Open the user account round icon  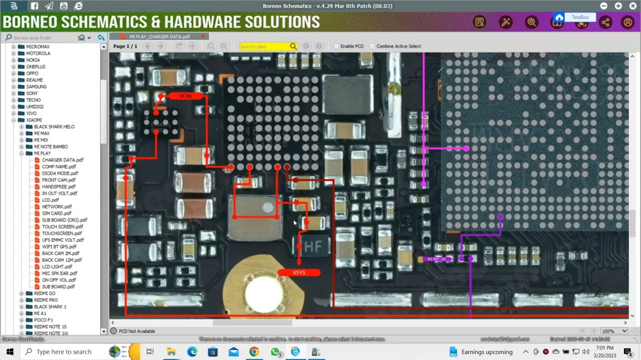[627, 22]
